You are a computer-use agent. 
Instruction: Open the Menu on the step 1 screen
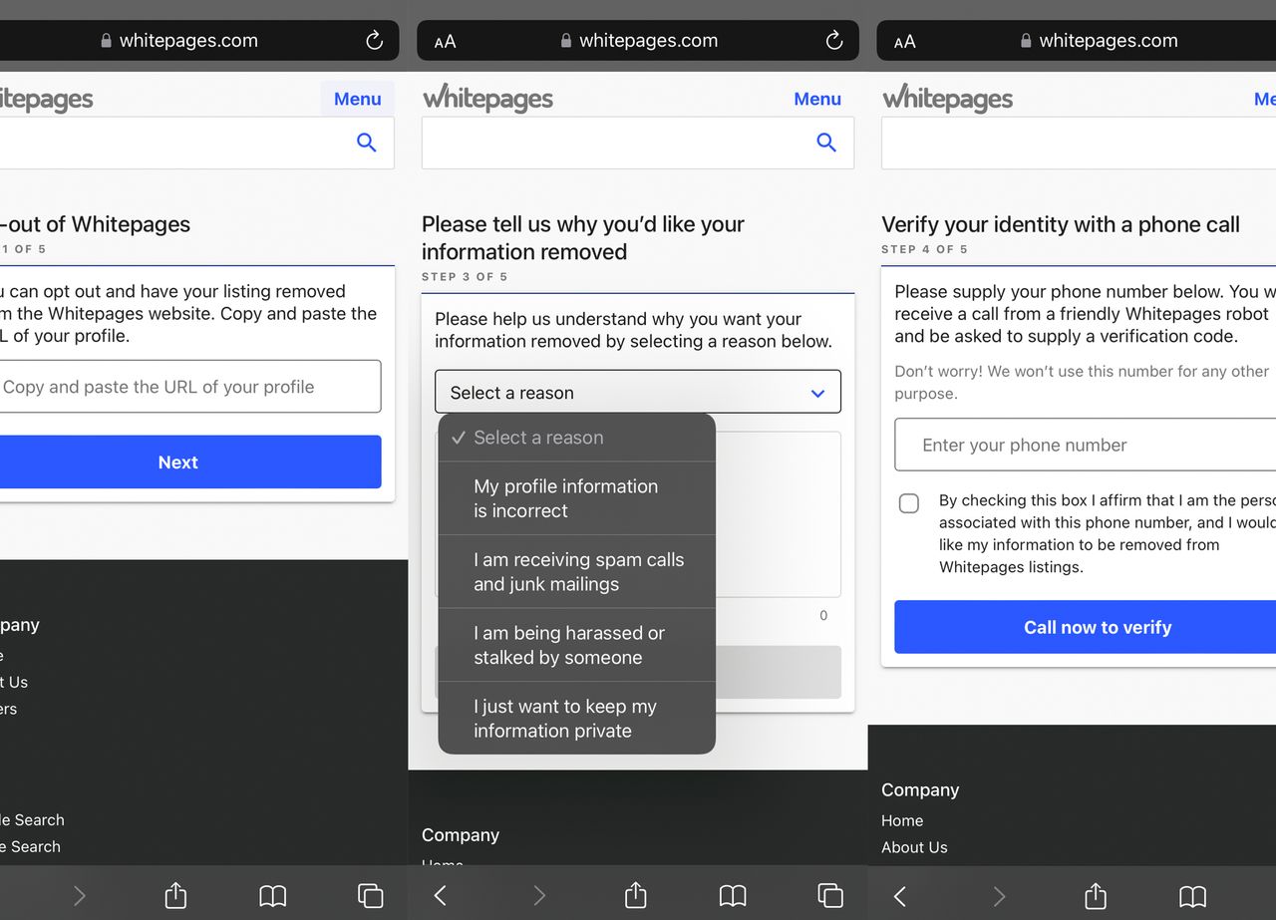tap(358, 99)
